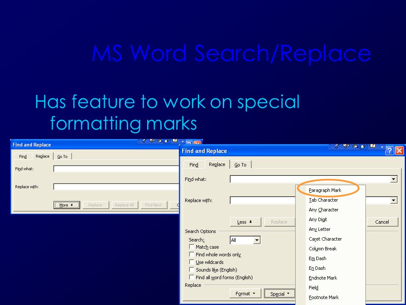Switch to the Find tab in the front dialog

tap(194, 165)
